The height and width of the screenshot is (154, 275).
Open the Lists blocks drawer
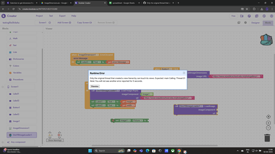pos(22,52)
